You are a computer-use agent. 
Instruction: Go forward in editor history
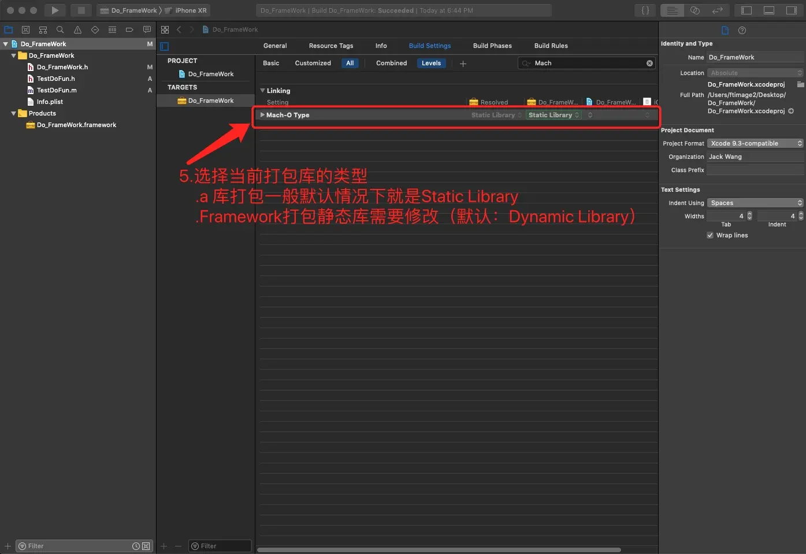click(x=192, y=29)
